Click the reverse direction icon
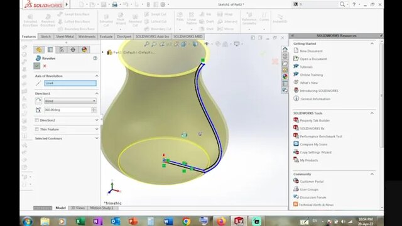Viewport: 402px width, 226px height. (x=38, y=101)
